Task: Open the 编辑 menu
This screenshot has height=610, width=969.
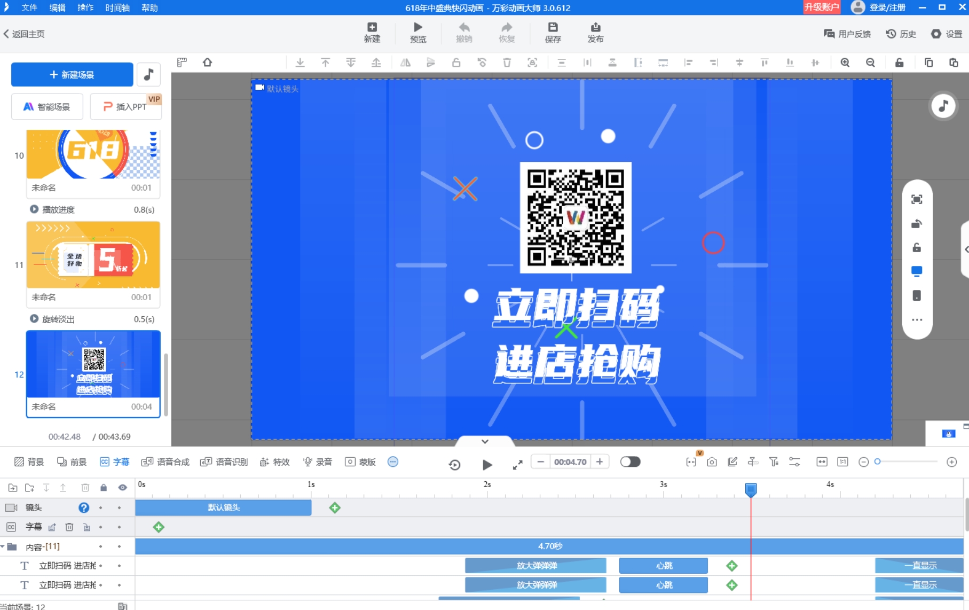Action: pos(57,7)
